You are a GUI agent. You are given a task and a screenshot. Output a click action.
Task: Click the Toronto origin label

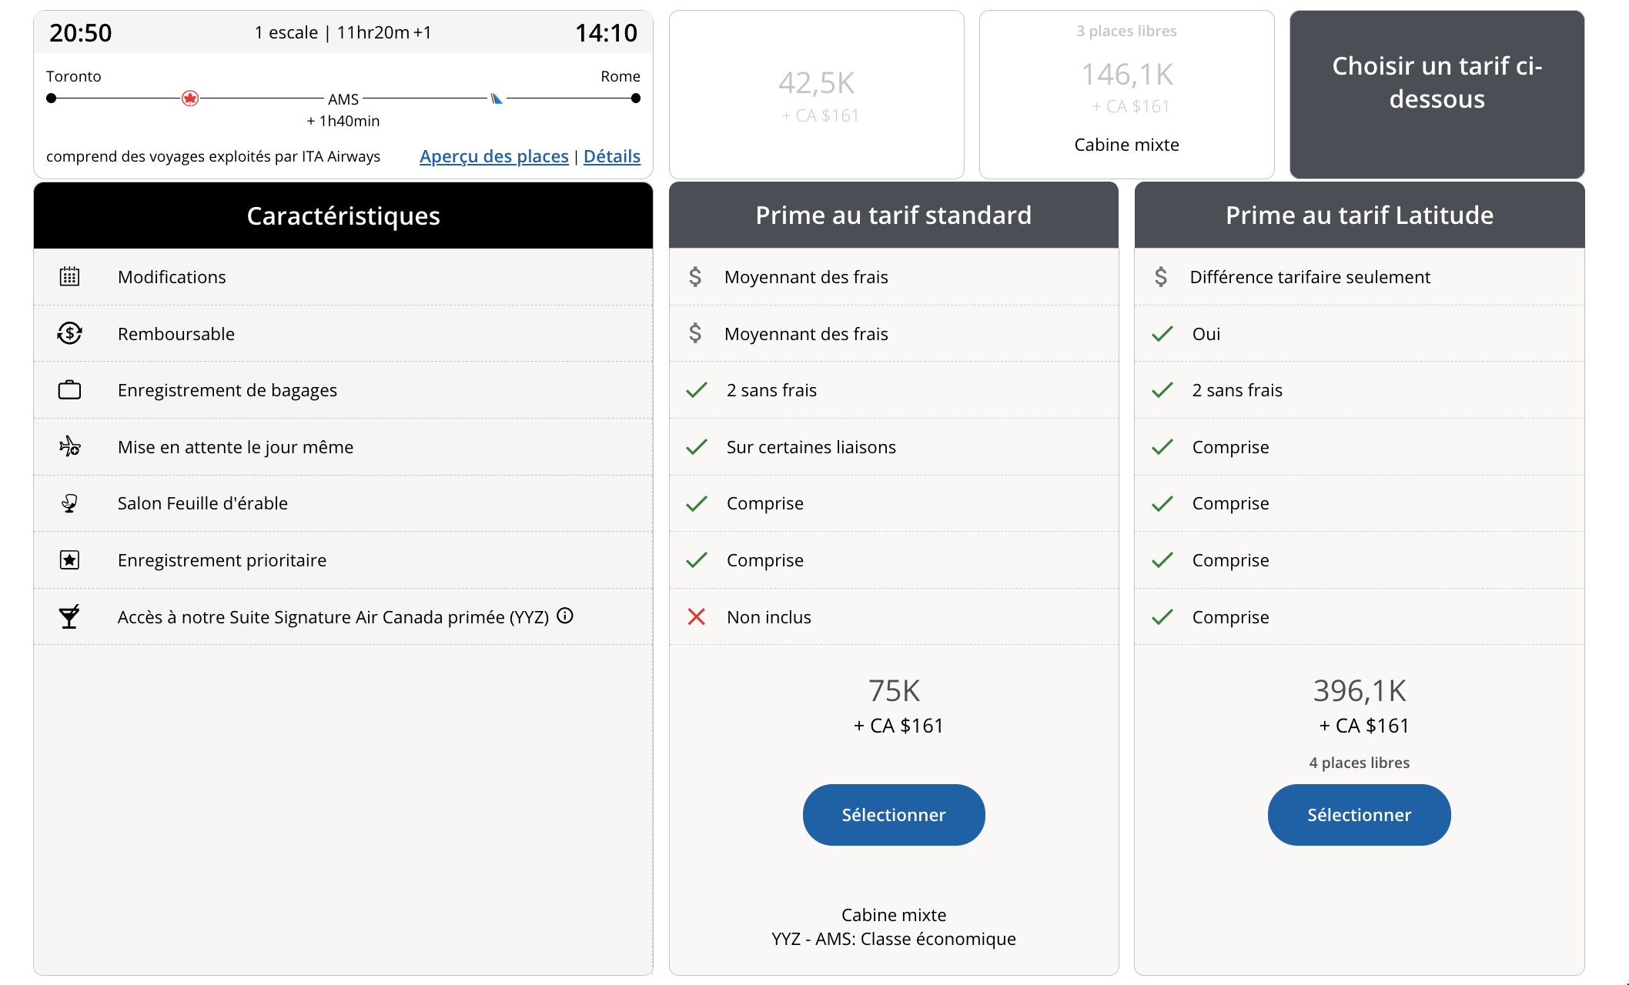coord(74,76)
